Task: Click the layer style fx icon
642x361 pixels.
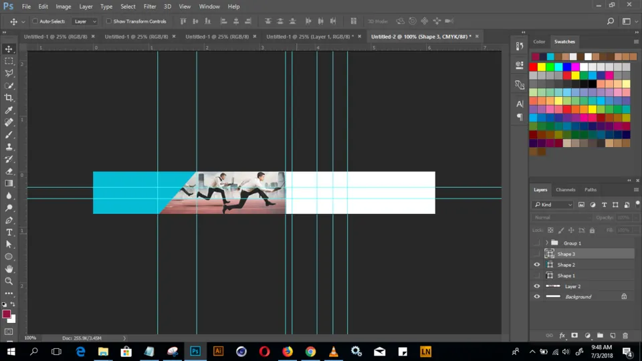Action: pyautogui.click(x=562, y=336)
